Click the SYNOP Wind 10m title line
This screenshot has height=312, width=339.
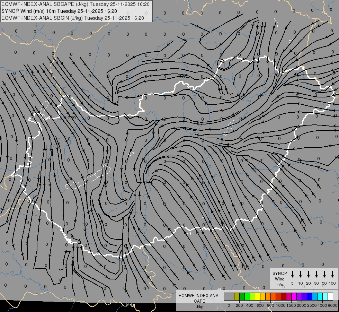pos(59,11)
